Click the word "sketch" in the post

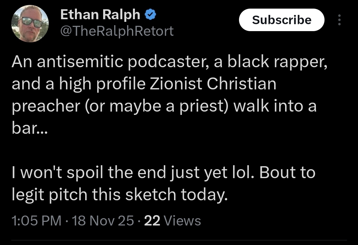coord(151,195)
